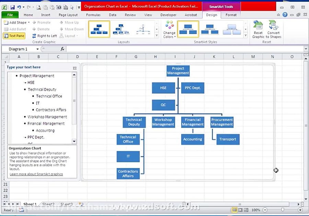
Task: Open the Name Box dropdown arrow
Action: 37,49
